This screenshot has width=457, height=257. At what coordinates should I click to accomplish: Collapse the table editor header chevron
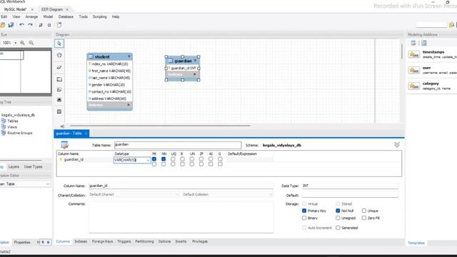(x=397, y=144)
